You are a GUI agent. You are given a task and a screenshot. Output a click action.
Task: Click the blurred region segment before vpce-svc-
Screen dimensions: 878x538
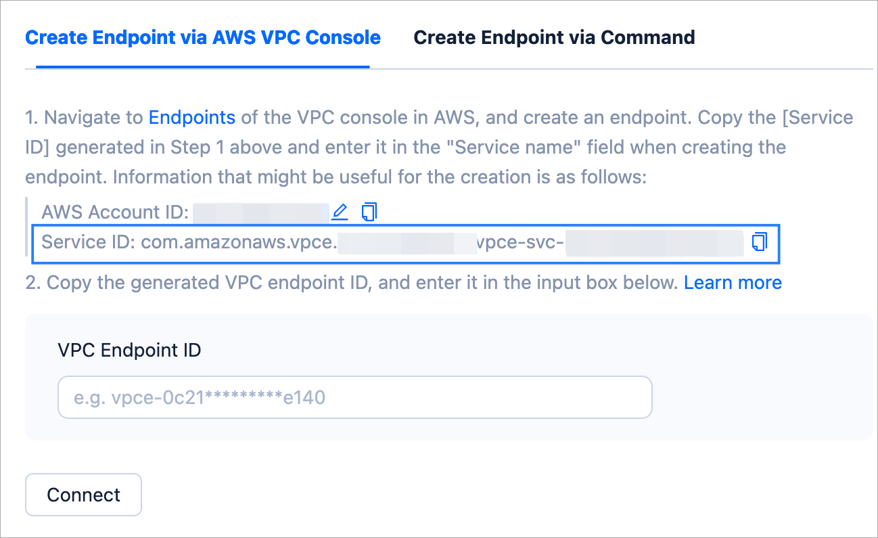pos(407,242)
